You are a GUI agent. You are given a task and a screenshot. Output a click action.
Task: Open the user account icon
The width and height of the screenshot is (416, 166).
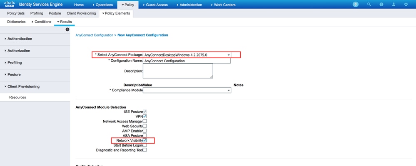point(394,4)
